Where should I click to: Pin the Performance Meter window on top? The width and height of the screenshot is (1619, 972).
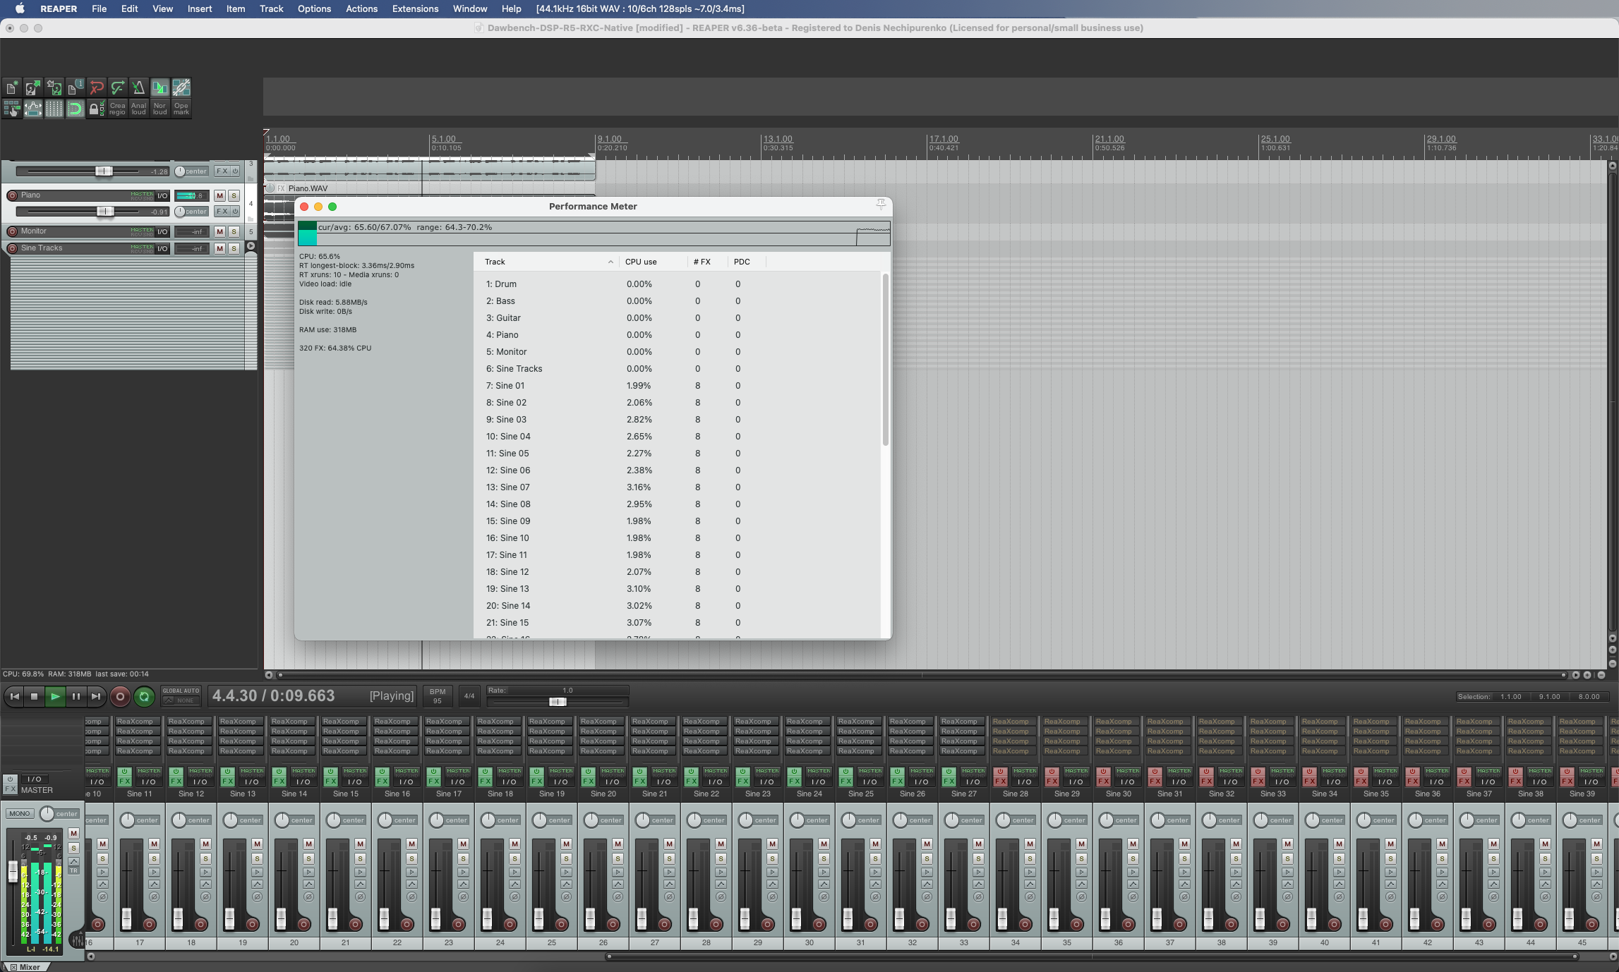click(x=881, y=205)
